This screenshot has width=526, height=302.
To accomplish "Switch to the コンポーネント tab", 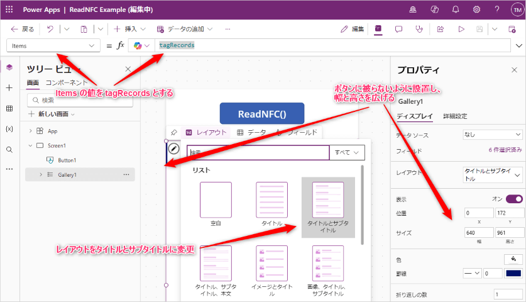I will [67, 82].
